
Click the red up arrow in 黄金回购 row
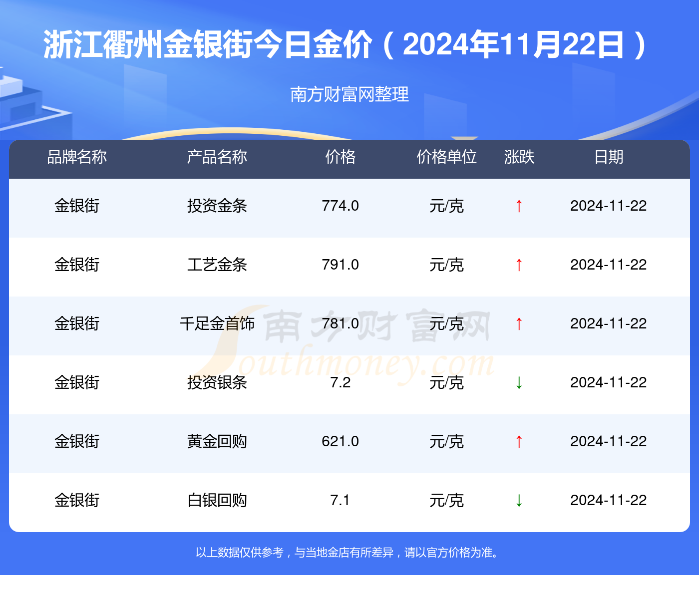[519, 441]
